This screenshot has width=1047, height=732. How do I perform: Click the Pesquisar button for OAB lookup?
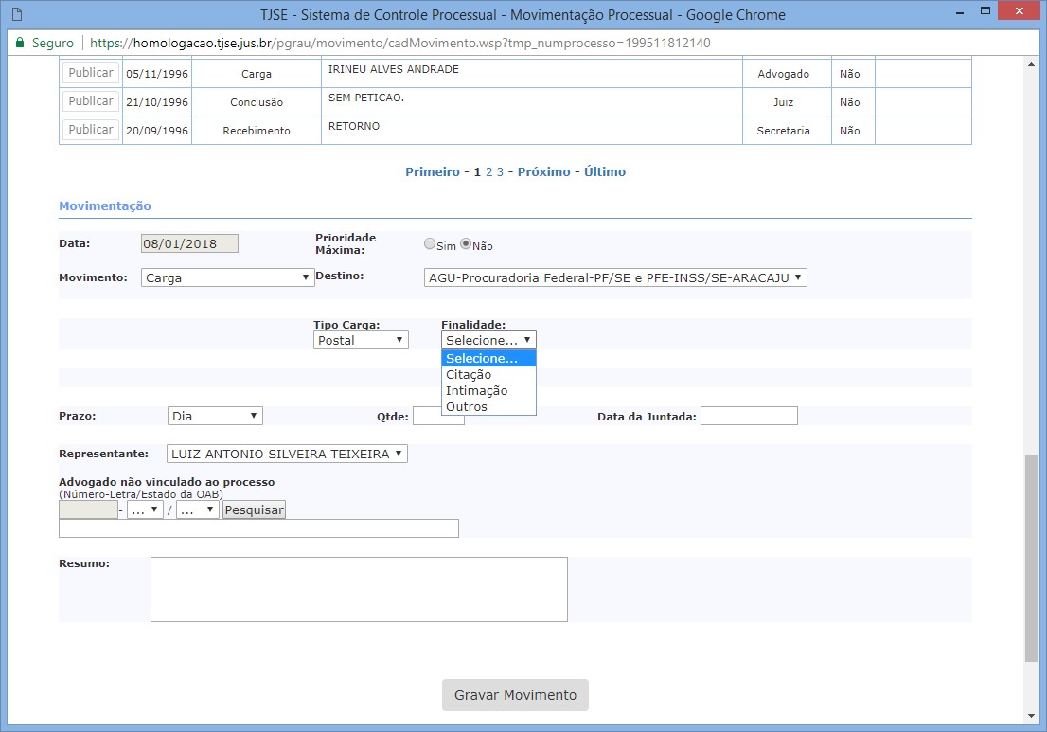[x=254, y=509]
